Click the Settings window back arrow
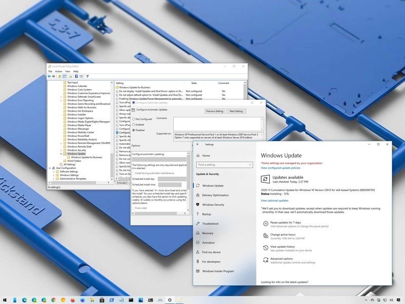Image resolution: width=405 pixels, height=304 pixels. 198,144
